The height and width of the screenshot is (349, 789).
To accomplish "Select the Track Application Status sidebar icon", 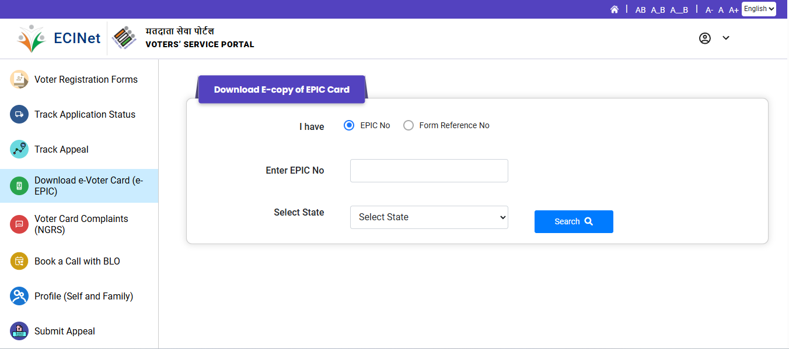I will click(18, 114).
